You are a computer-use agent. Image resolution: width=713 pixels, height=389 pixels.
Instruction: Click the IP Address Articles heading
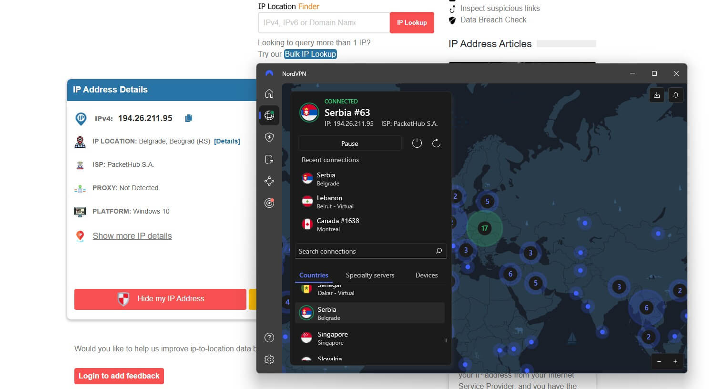pos(490,44)
